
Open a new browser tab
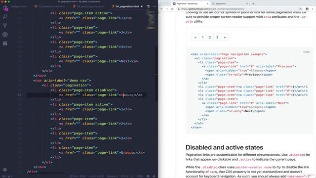click(x=253, y=3)
